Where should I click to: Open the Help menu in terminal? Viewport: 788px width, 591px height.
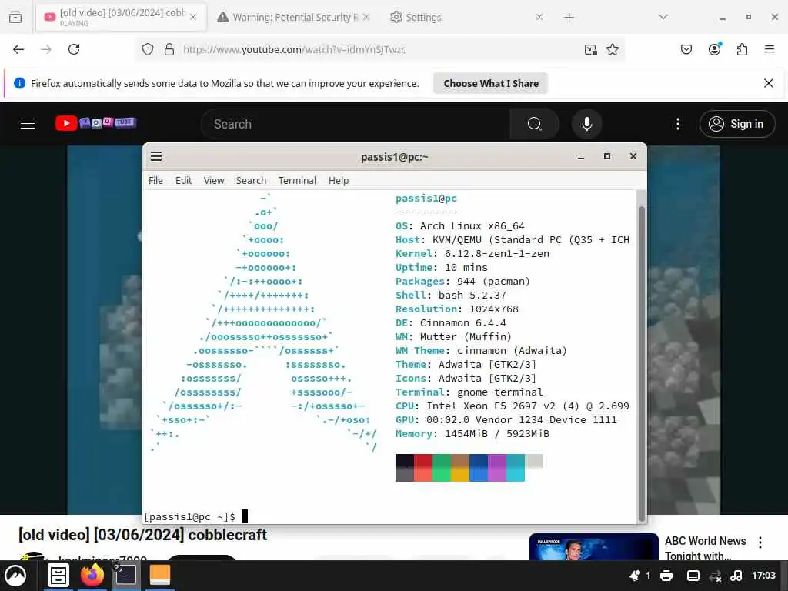tap(339, 180)
